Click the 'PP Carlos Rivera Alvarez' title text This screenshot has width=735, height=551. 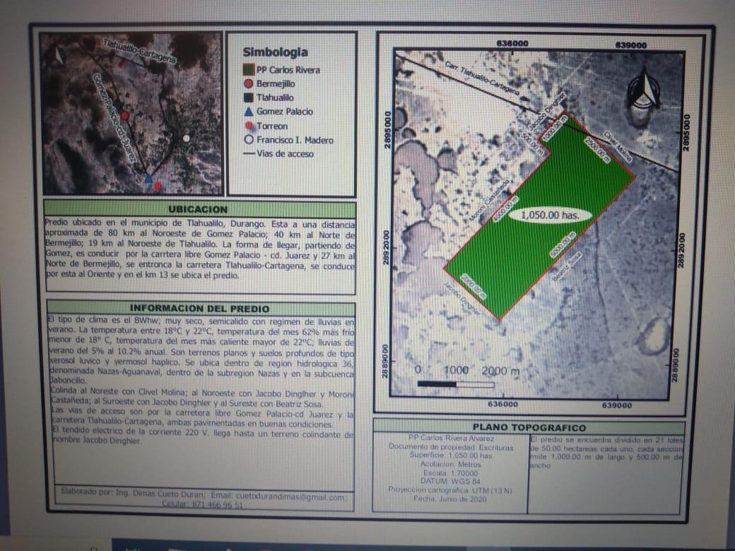(451, 438)
